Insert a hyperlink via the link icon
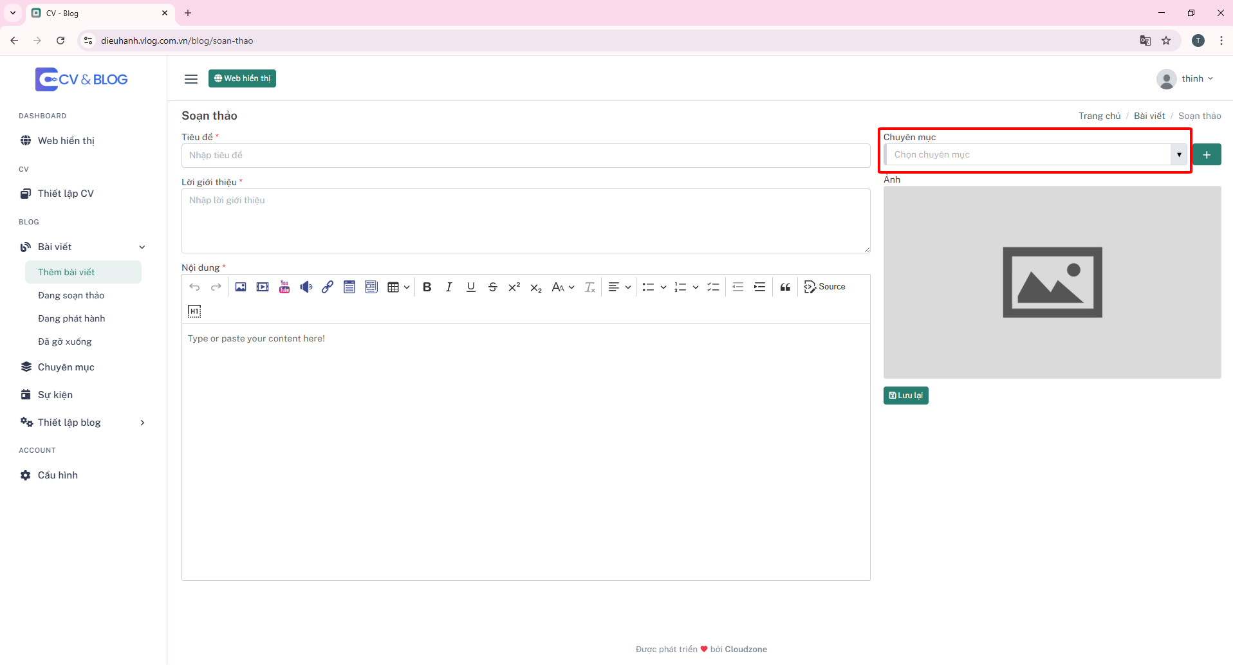 pyautogui.click(x=328, y=287)
